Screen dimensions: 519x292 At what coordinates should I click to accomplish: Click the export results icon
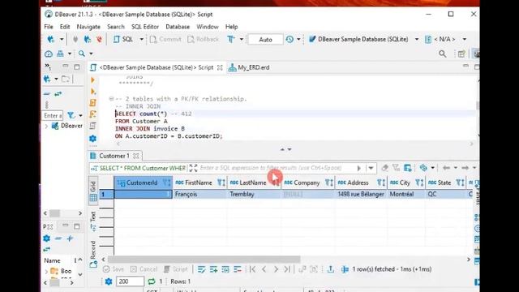click(330, 269)
